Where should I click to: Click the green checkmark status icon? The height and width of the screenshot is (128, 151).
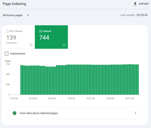pyautogui.click(x=14, y=113)
